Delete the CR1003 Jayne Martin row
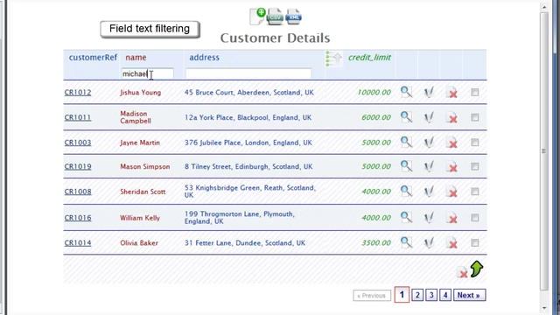This screenshot has width=560, height=315. tap(451, 143)
